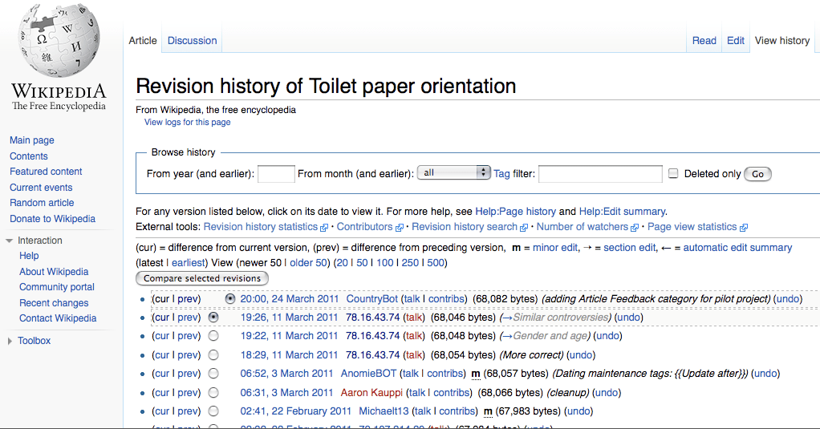Screen dimensions: 820x429
Task: Open About Wikipedia link
Action: pyautogui.click(x=54, y=272)
